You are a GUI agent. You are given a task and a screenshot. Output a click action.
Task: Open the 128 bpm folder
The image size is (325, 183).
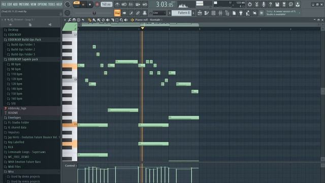point(16,84)
